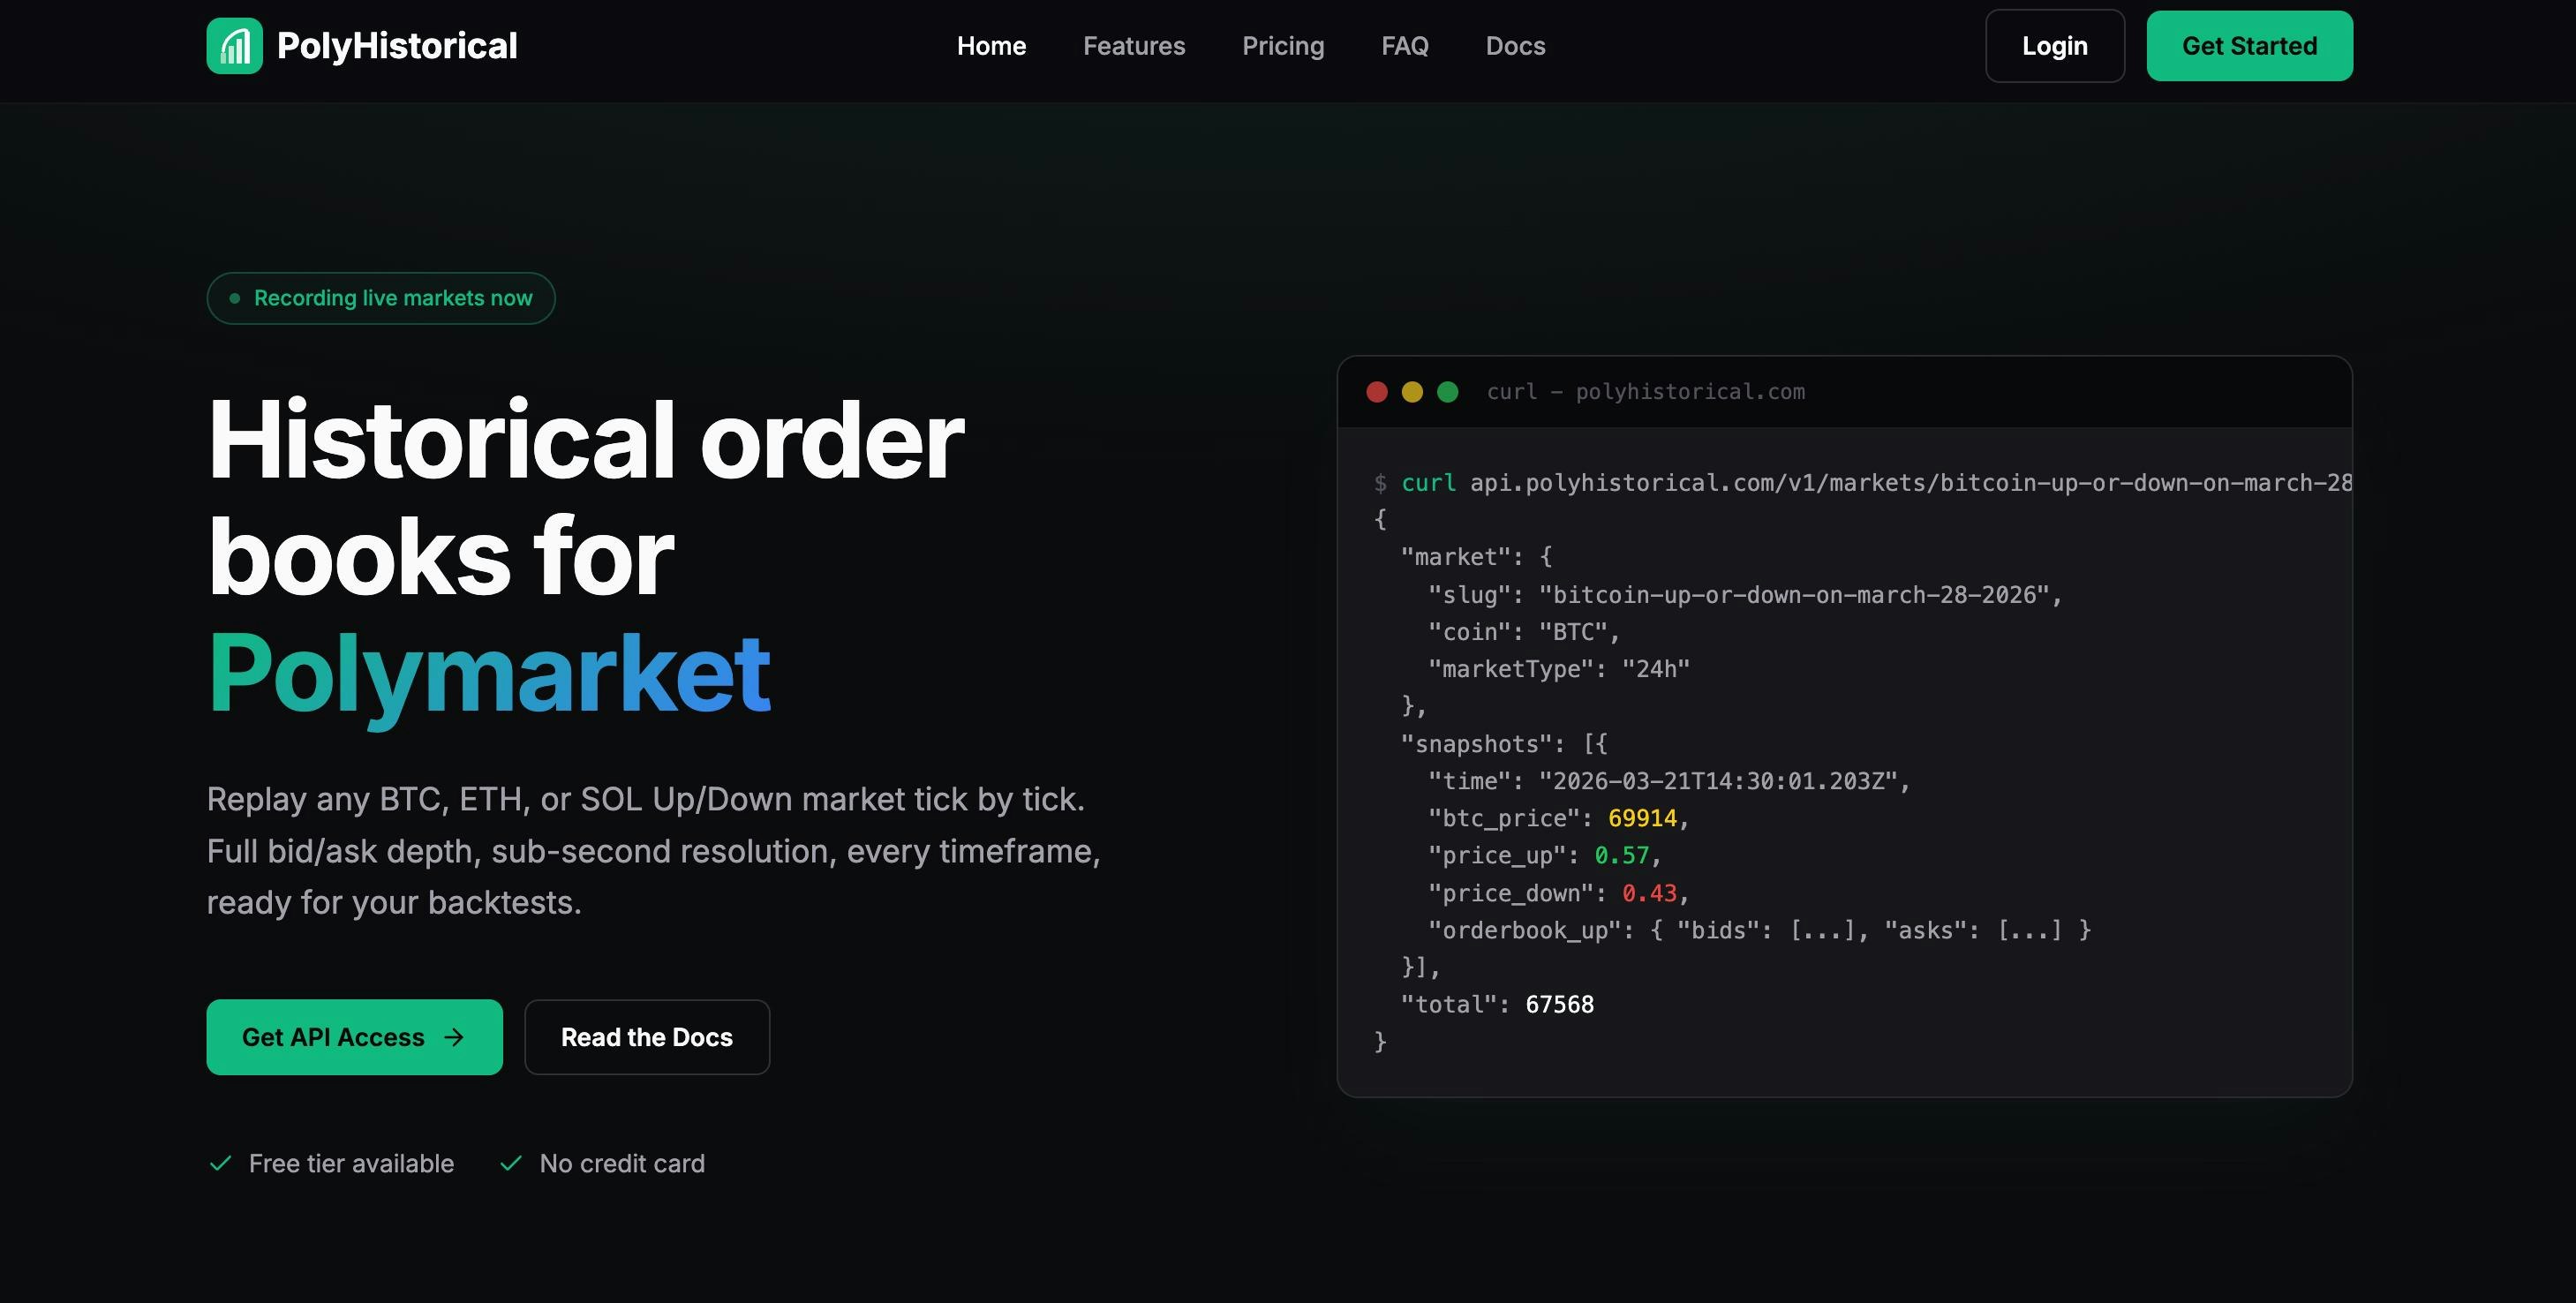Click the checkmark next to Free tier available
This screenshot has height=1303, width=2576.
point(220,1163)
